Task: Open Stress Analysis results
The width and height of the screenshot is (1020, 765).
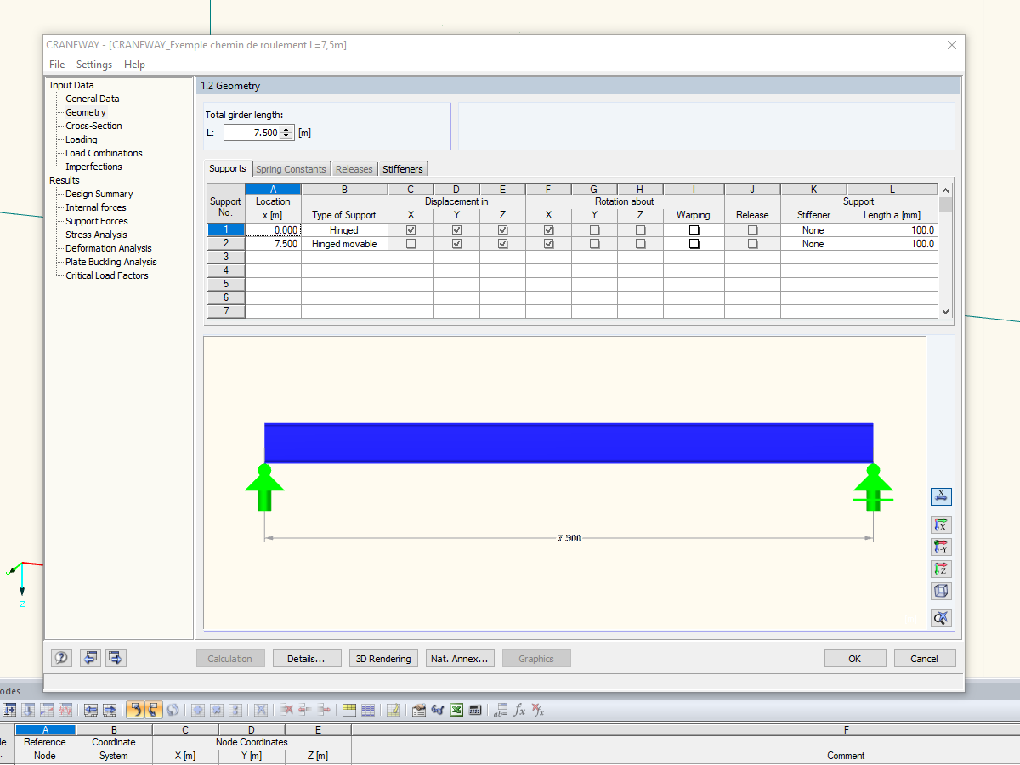Action: coord(96,235)
